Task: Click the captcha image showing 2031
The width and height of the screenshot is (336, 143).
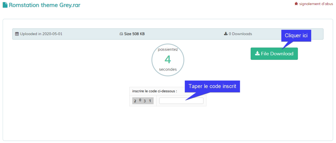Action: [143, 101]
